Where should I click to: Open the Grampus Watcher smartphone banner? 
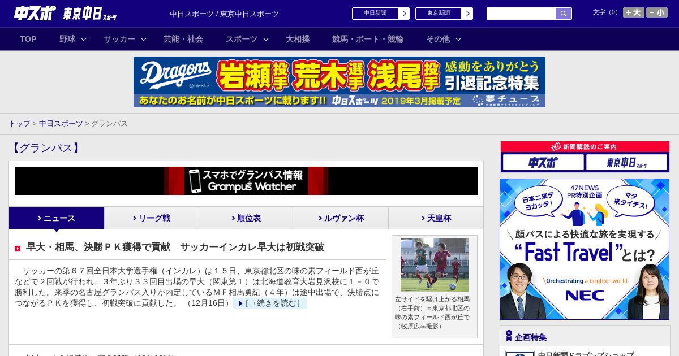[246, 181]
